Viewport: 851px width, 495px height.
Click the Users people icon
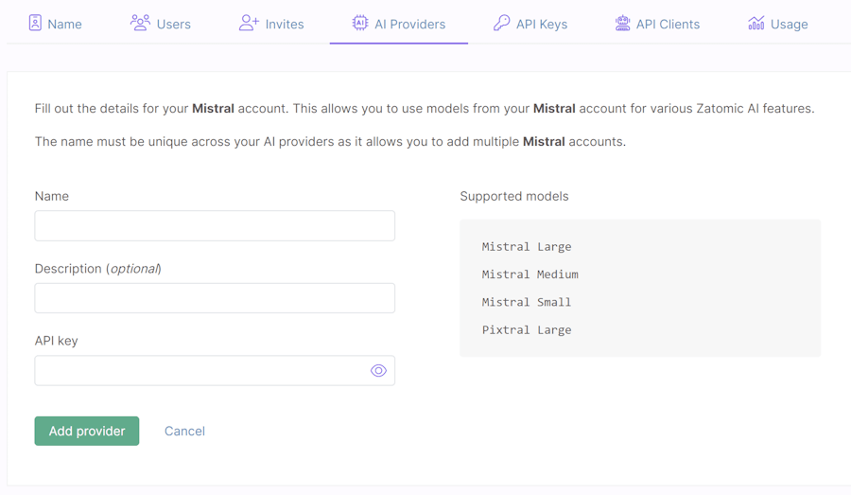(140, 23)
